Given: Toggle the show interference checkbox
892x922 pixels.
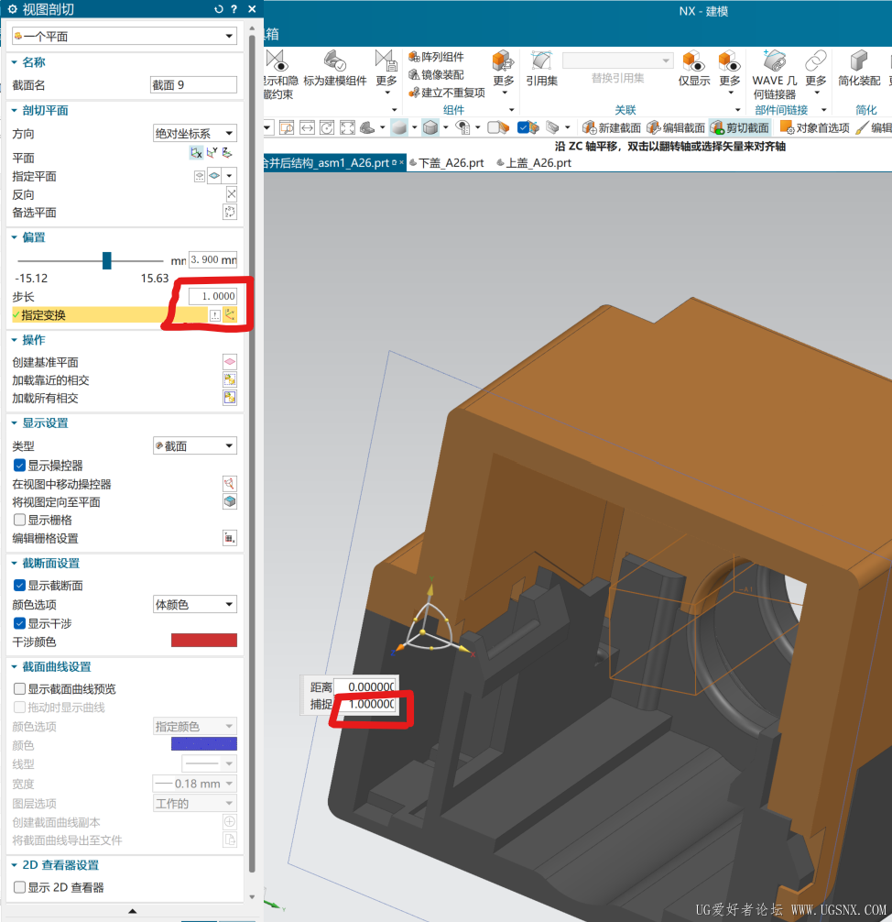Looking at the screenshot, I should point(19,623).
